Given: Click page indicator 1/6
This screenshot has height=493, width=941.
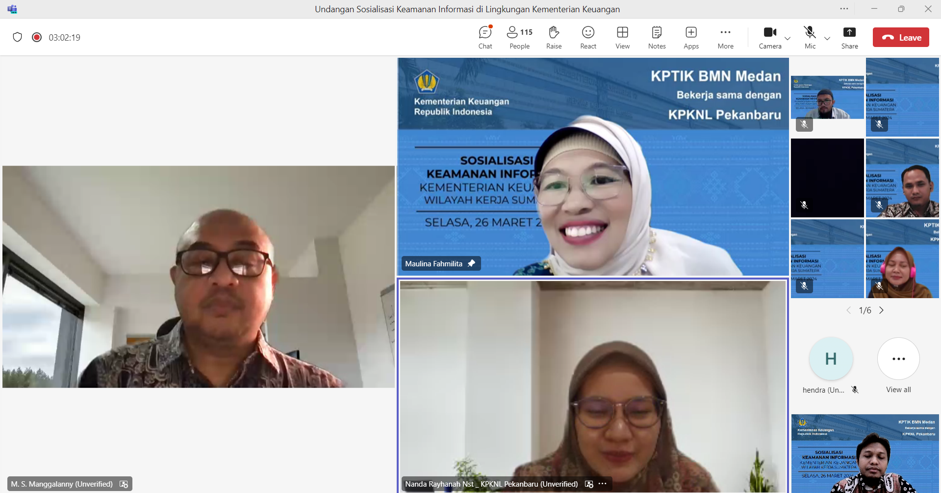Looking at the screenshot, I should tap(865, 310).
